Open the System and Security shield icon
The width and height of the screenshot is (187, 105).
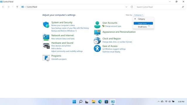pos(46,25)
